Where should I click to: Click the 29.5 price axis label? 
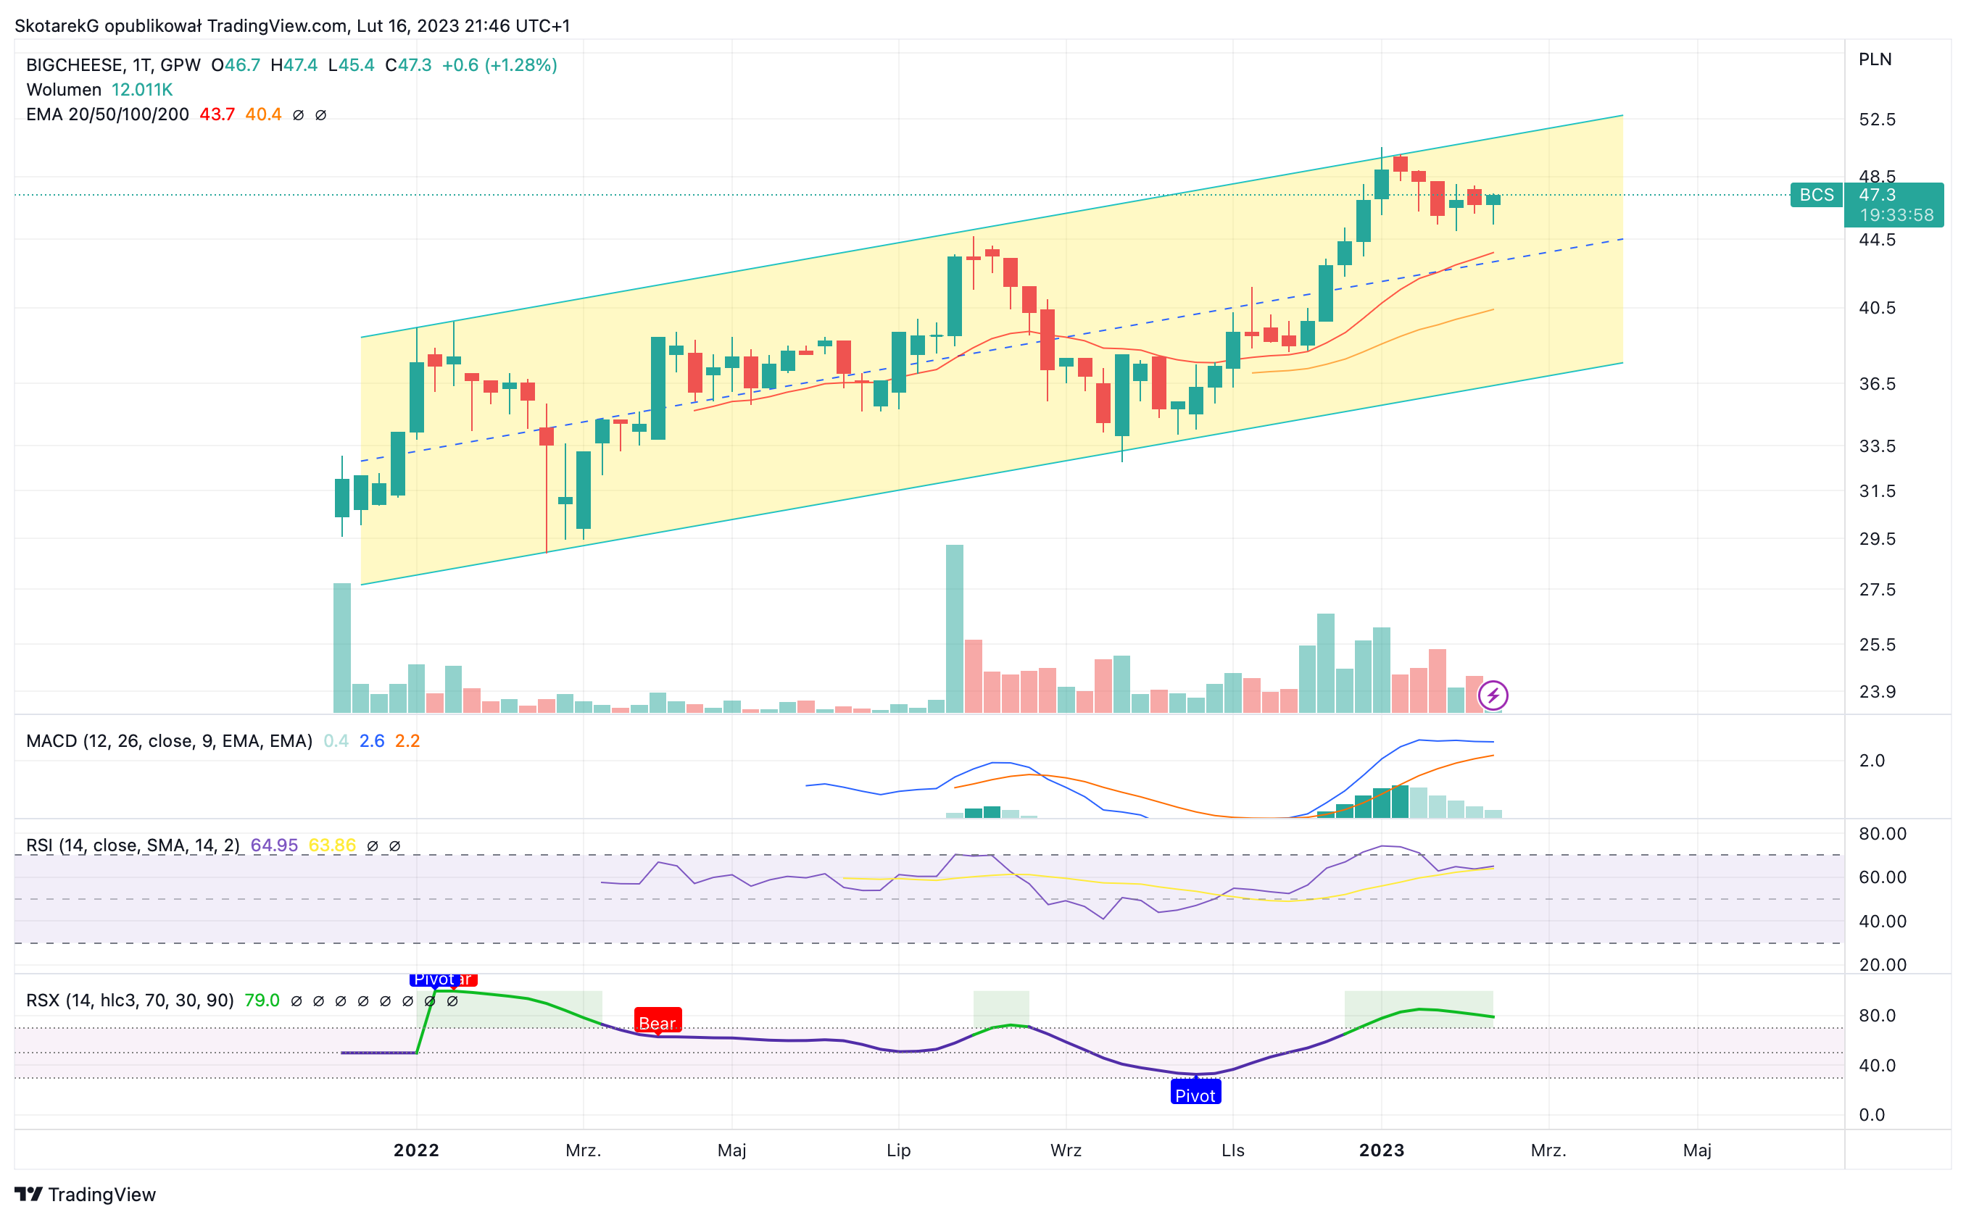pyautogui.click(x=1877, y=539)
